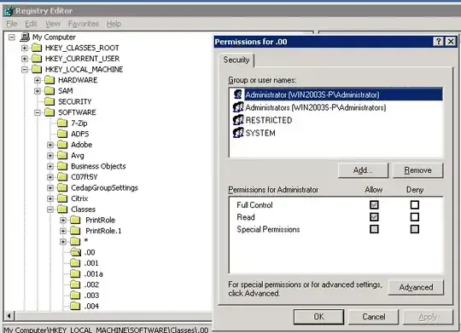The width and height of the screenshot is (461, 333).
Task: Click the SECURITY folder icon
Action: tap(50, 101)
